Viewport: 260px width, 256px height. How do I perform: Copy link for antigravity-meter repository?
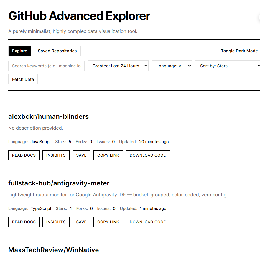[x=108, y=222]
